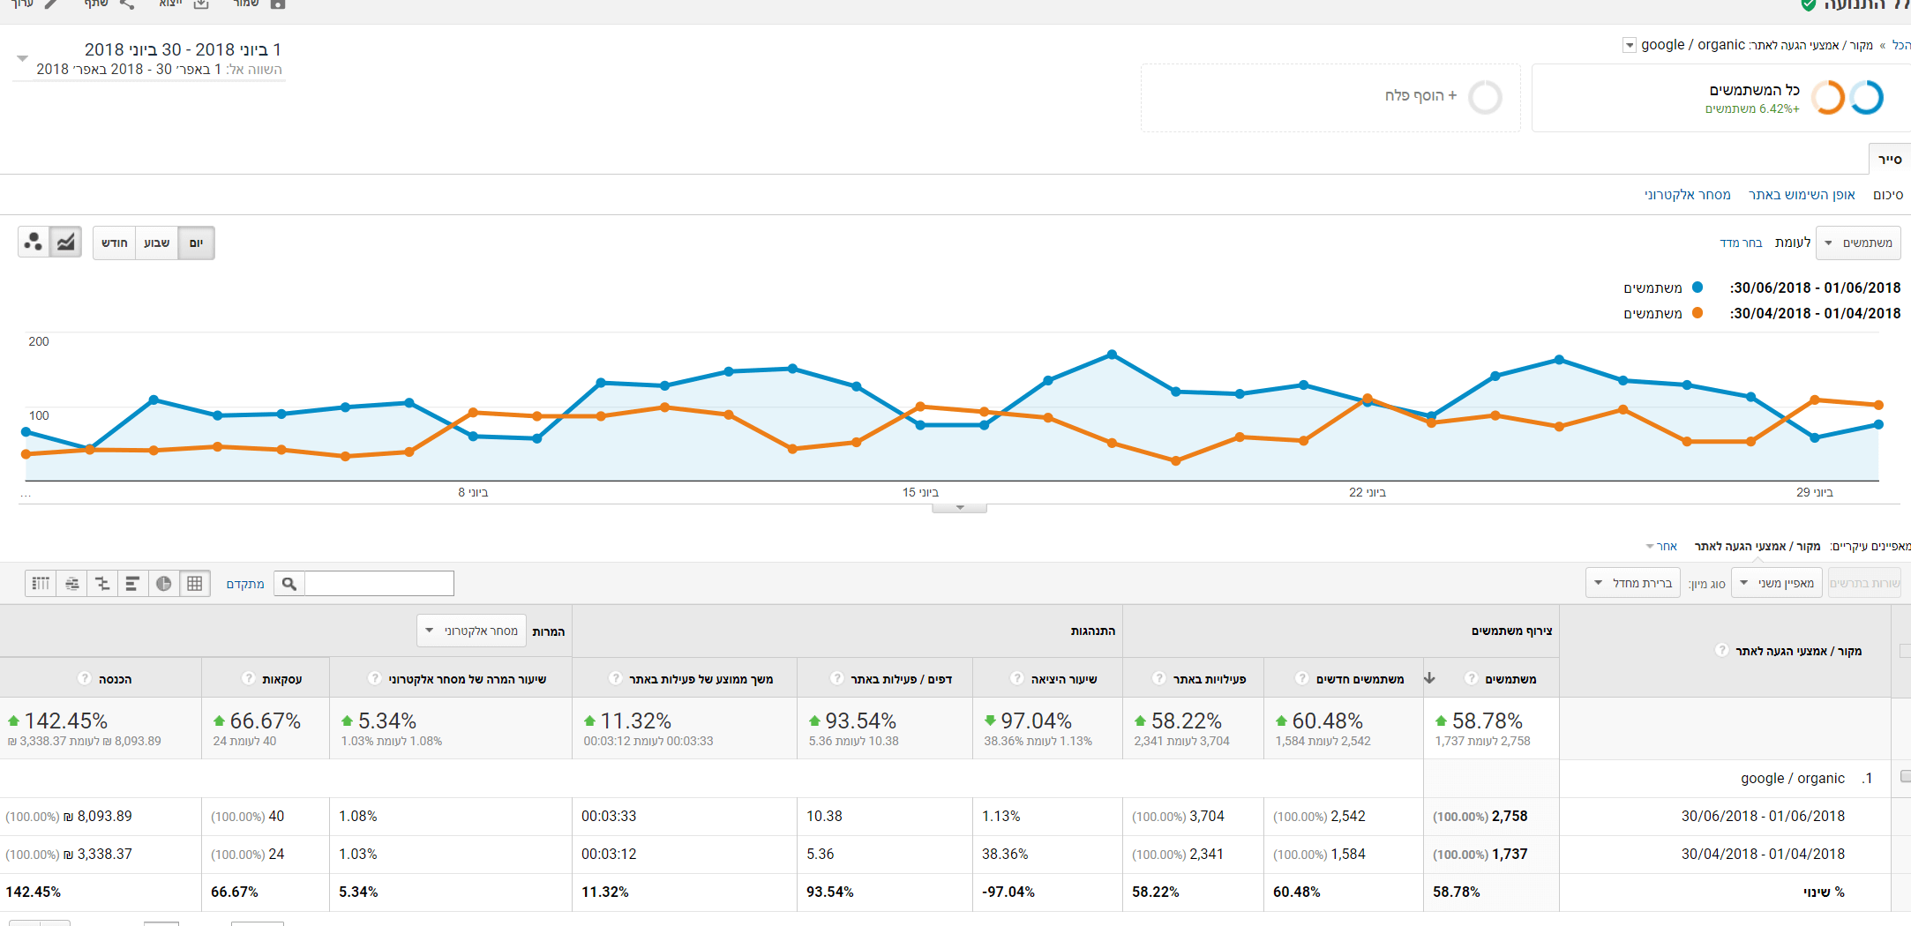This screenshot has height=926, width=1911.
Task: Open the מסחר אלקטרוני tab under explorer
Action: click(x=1688, y=195)
